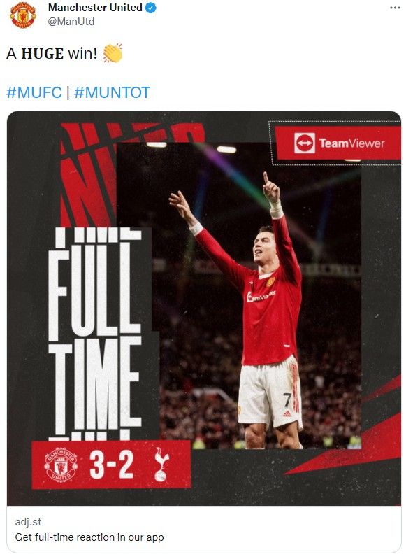
Task: Open the #MUFC hashtag
Action: [34, 92]
